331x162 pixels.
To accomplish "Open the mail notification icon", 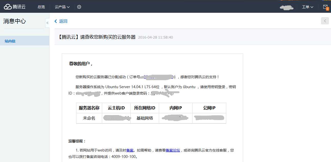I will pyautogui.click(x=325, y=7).
